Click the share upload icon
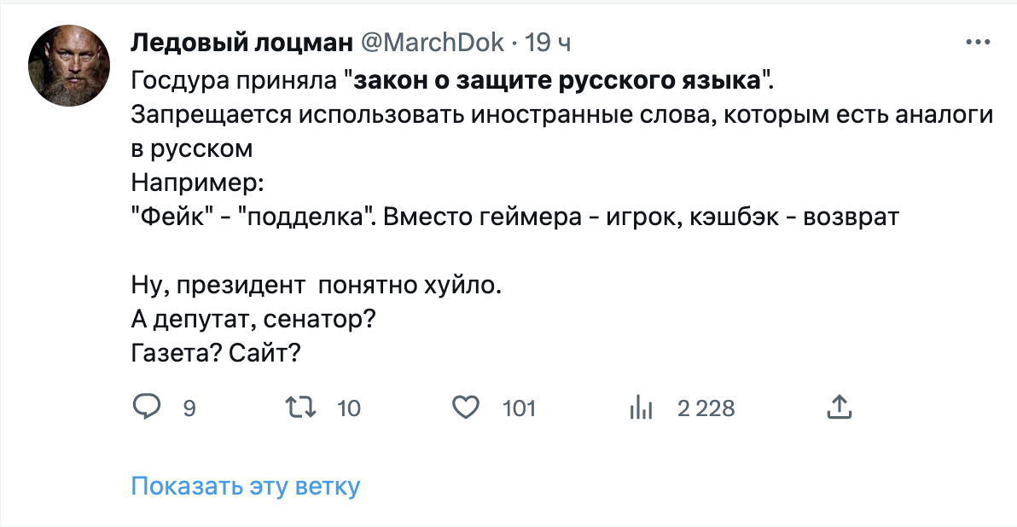This screenshot has width=1017, height=527. tap(840, 408)
